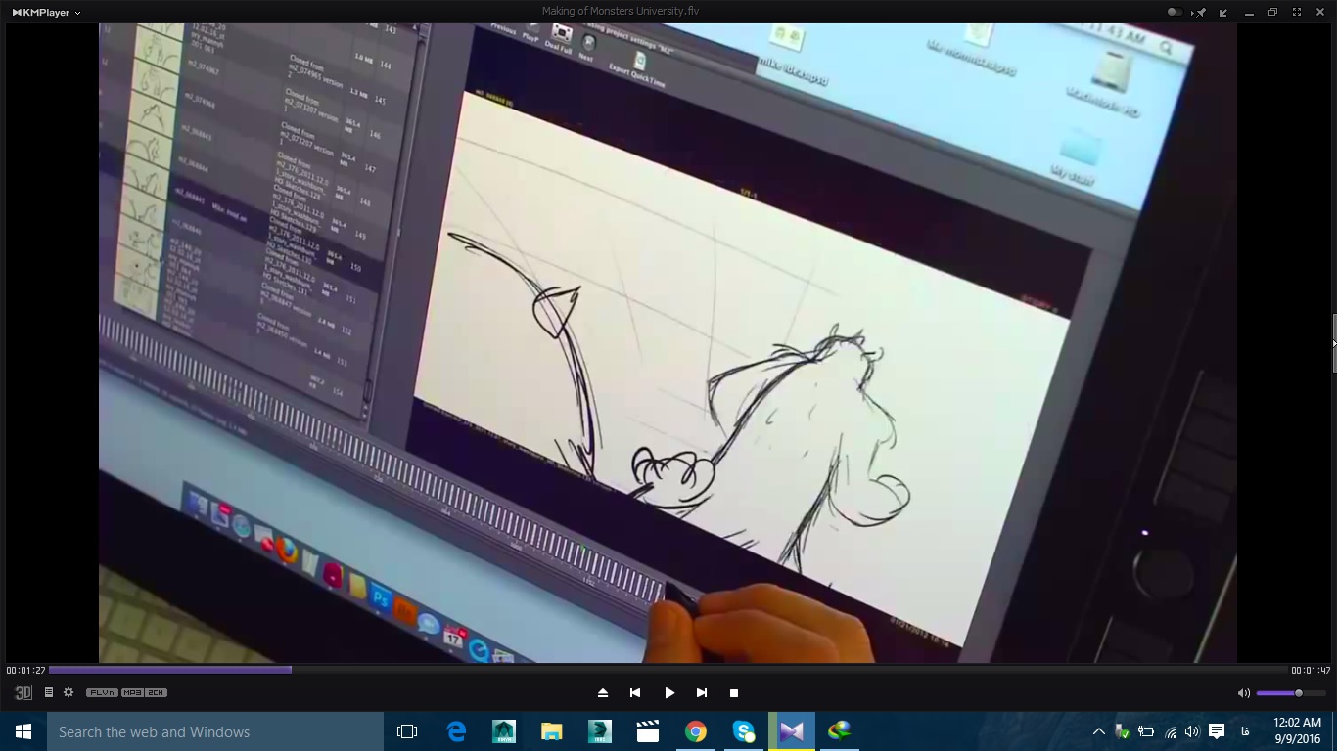Pin KMPlayer window on top
1337x751 pixels.
tap(1200, 13)
